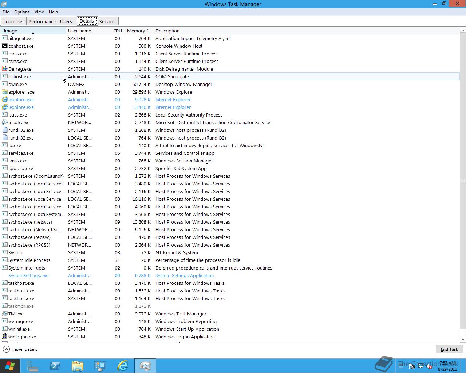Launch PowerShell from the taskbar
Image resolution: width=466 pixels, height=373 pixels.
coord(55,366)
